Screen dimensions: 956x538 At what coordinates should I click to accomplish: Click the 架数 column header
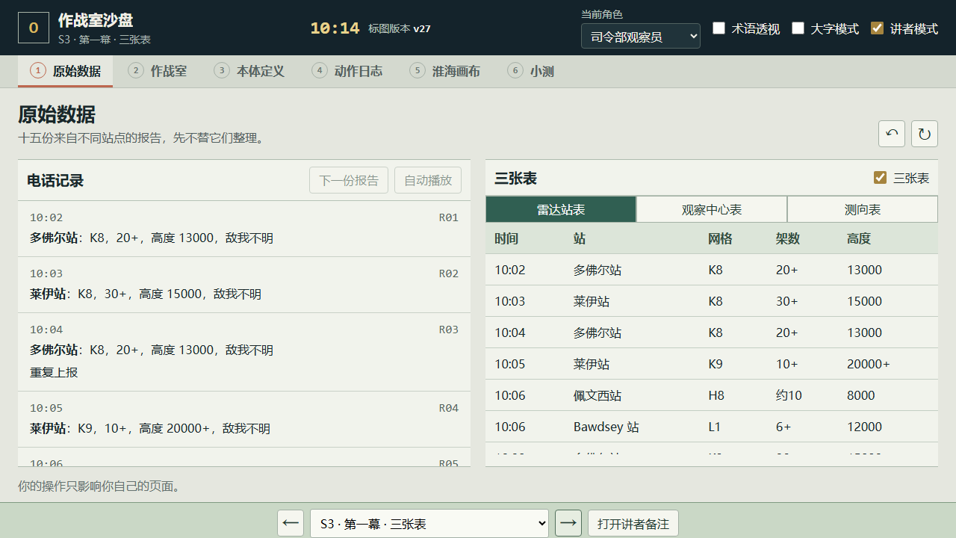click(788, 238)
